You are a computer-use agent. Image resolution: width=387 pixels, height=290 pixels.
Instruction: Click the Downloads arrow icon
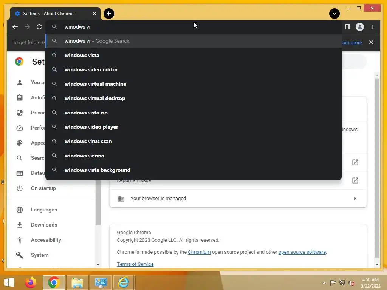pos(20,225)
